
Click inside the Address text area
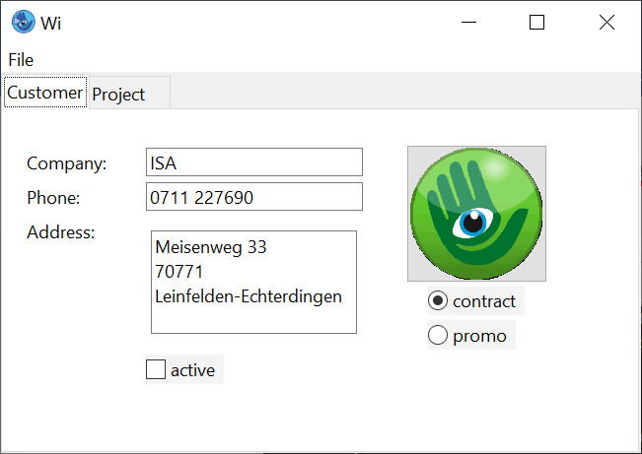coord(253,283)
